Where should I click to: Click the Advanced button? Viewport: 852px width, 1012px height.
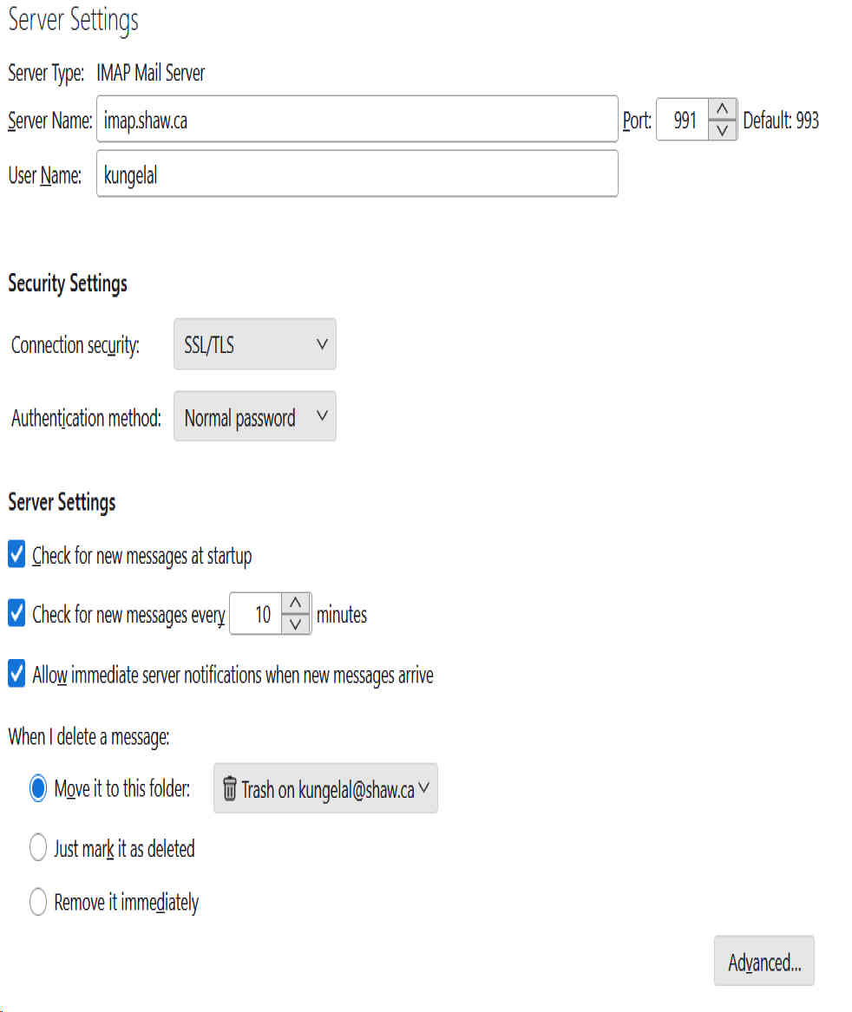[764, 961]
